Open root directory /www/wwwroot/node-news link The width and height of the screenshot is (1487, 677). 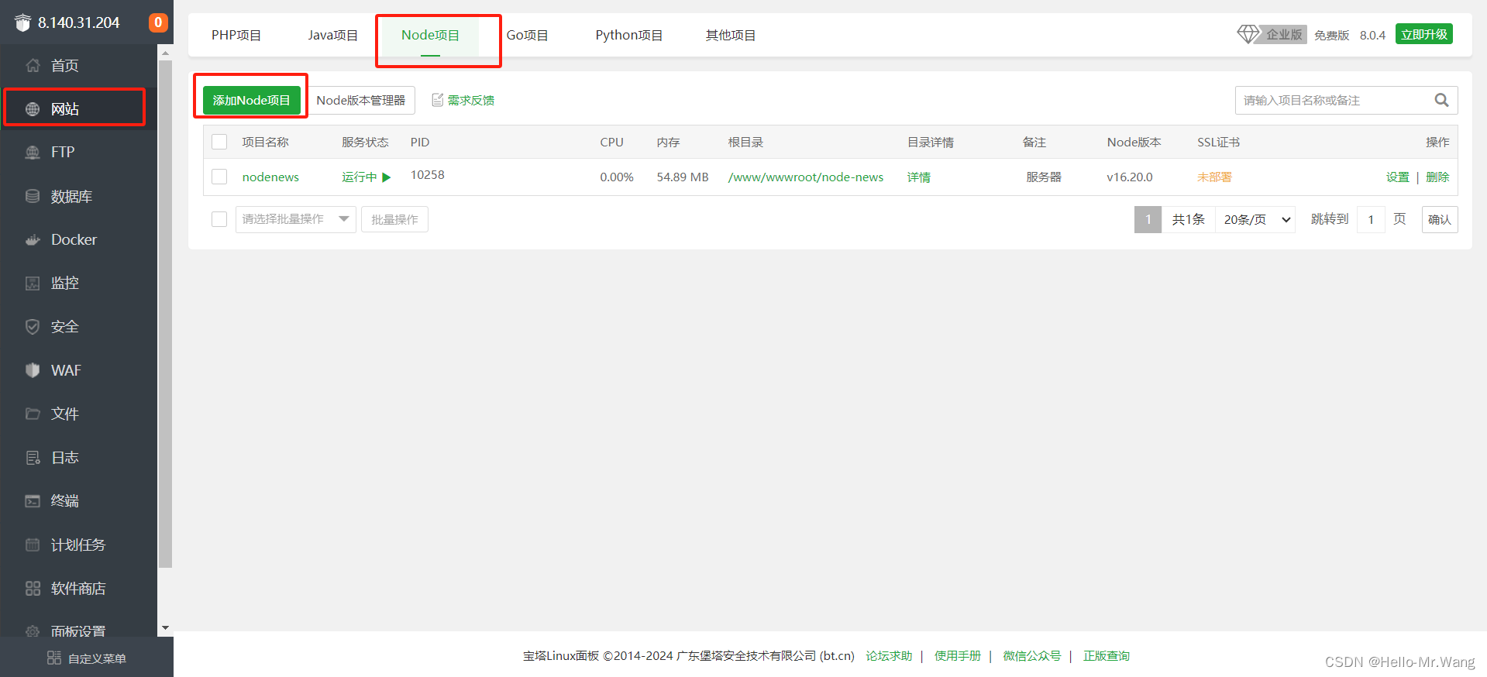point(806,177)
